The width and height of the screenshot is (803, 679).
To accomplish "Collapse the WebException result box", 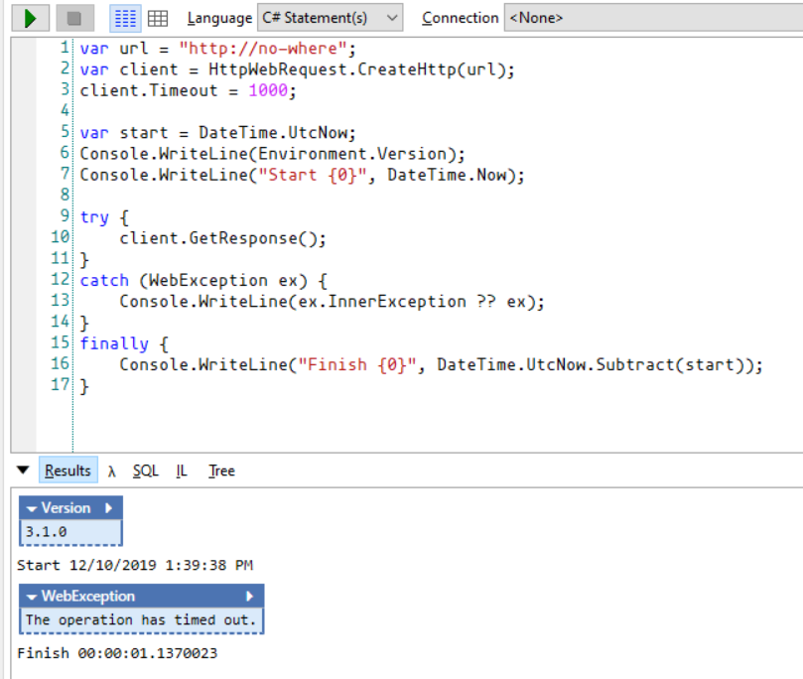I will [32, 597].
